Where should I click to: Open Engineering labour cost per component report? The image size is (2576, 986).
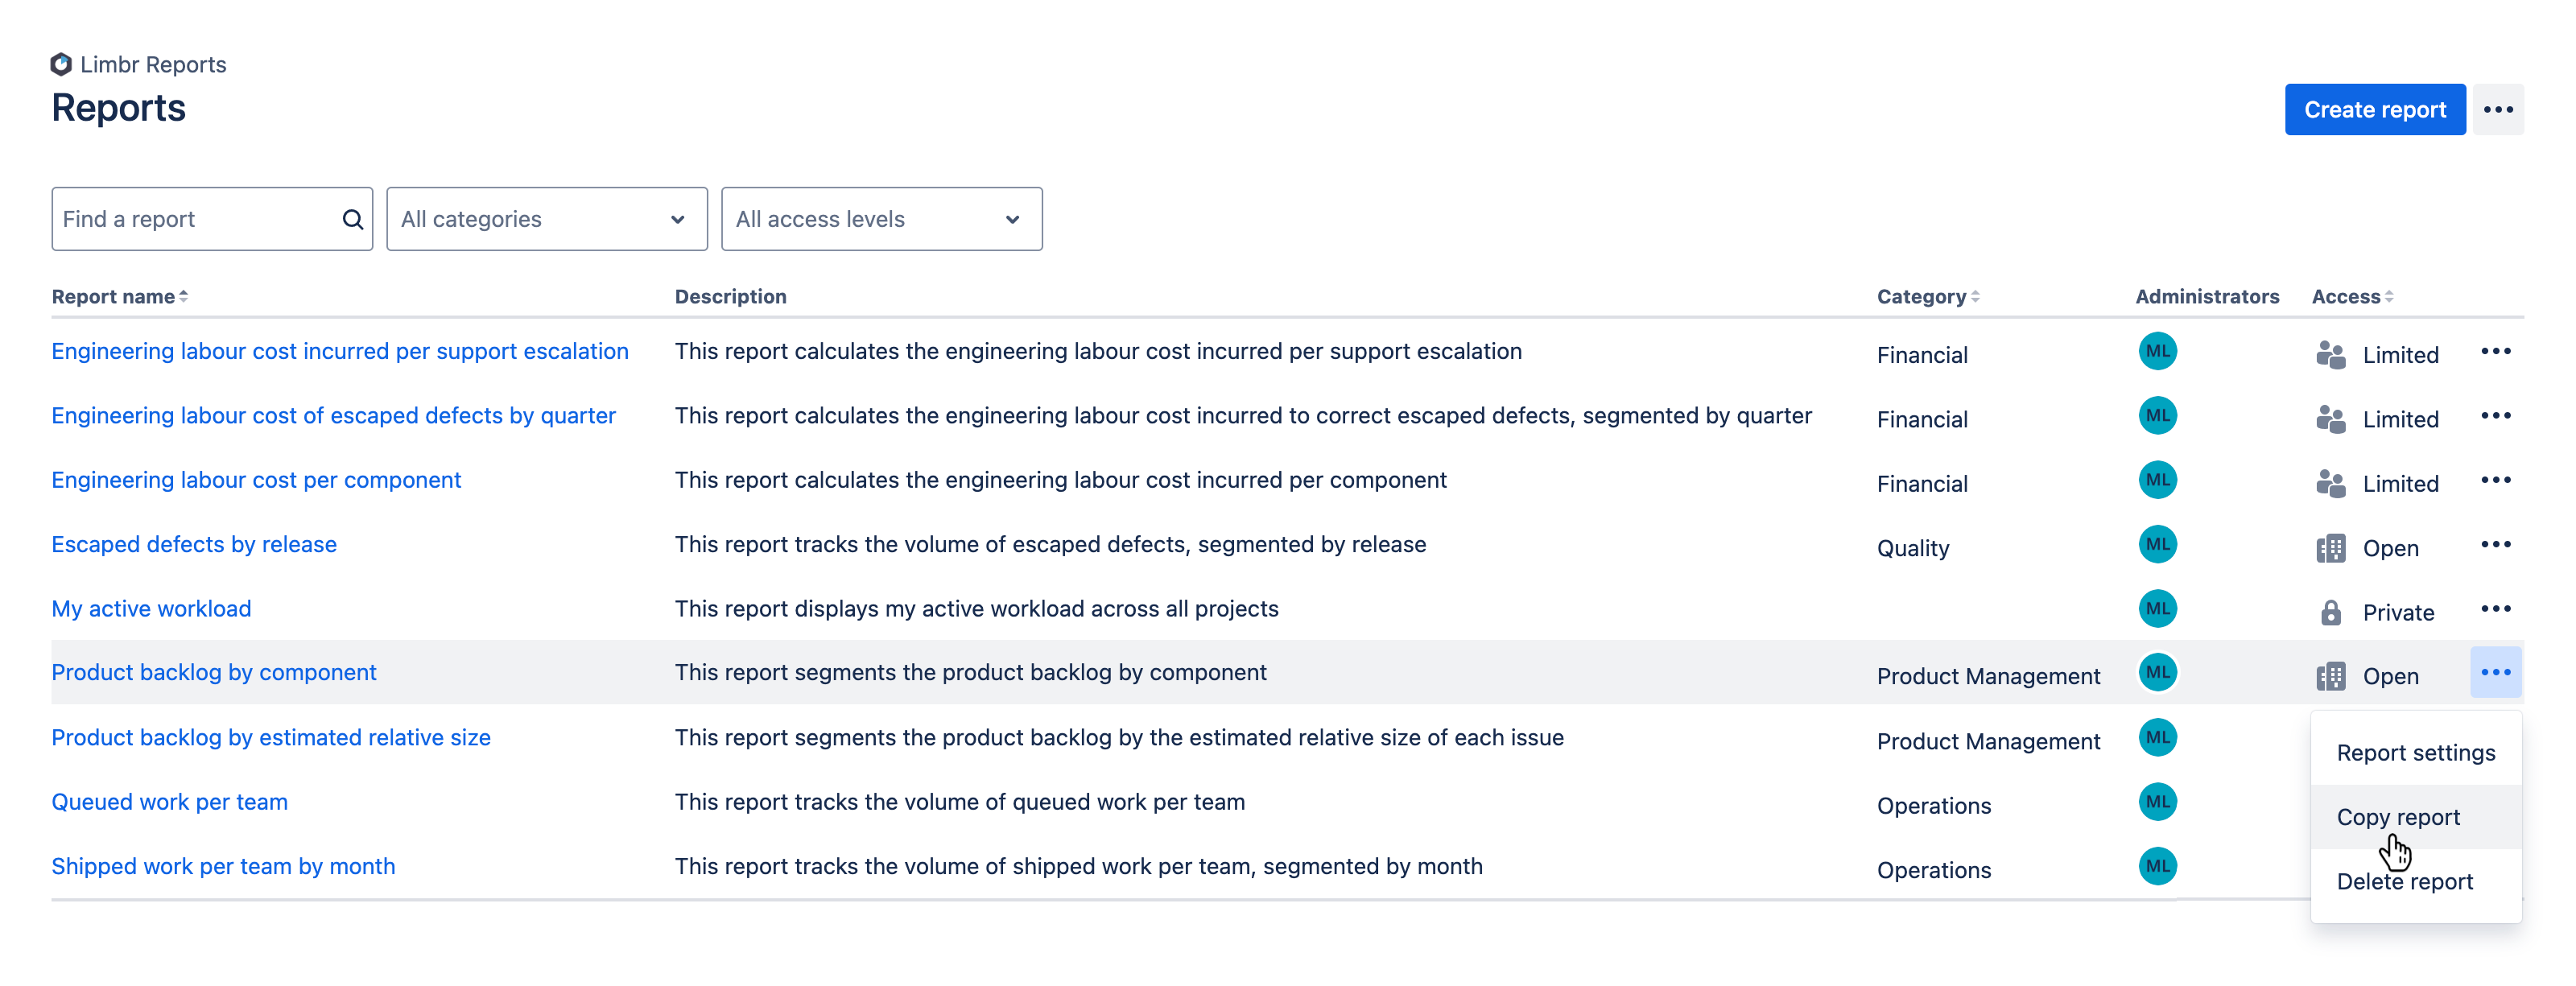point(256,480)
